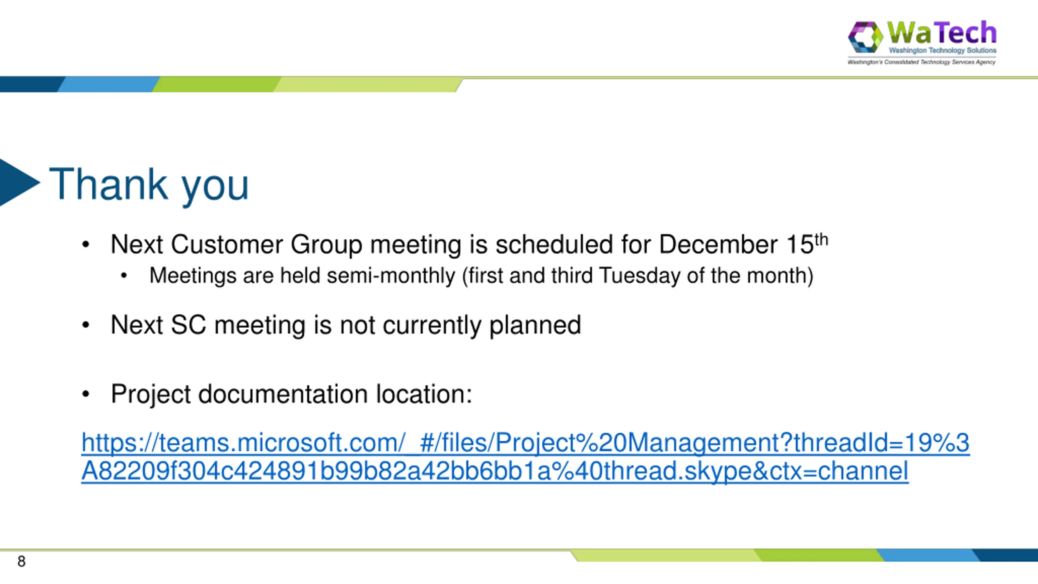Image resolution: width=1038 pixels, height=584 pixels.
Task: Click the Next SC meeting bullet text
Action: coord(346,325)
